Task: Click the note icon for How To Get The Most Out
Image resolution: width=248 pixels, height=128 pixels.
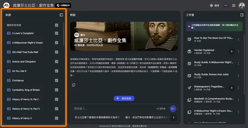Action: coord(189,39)
